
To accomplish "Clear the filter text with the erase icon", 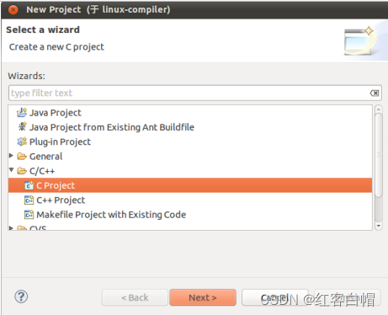I will pyautogui.click(x=375, y=93).
